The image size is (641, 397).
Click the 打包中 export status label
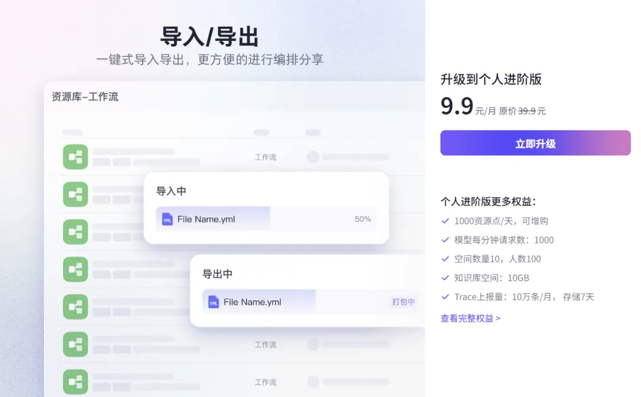point(403,302)
